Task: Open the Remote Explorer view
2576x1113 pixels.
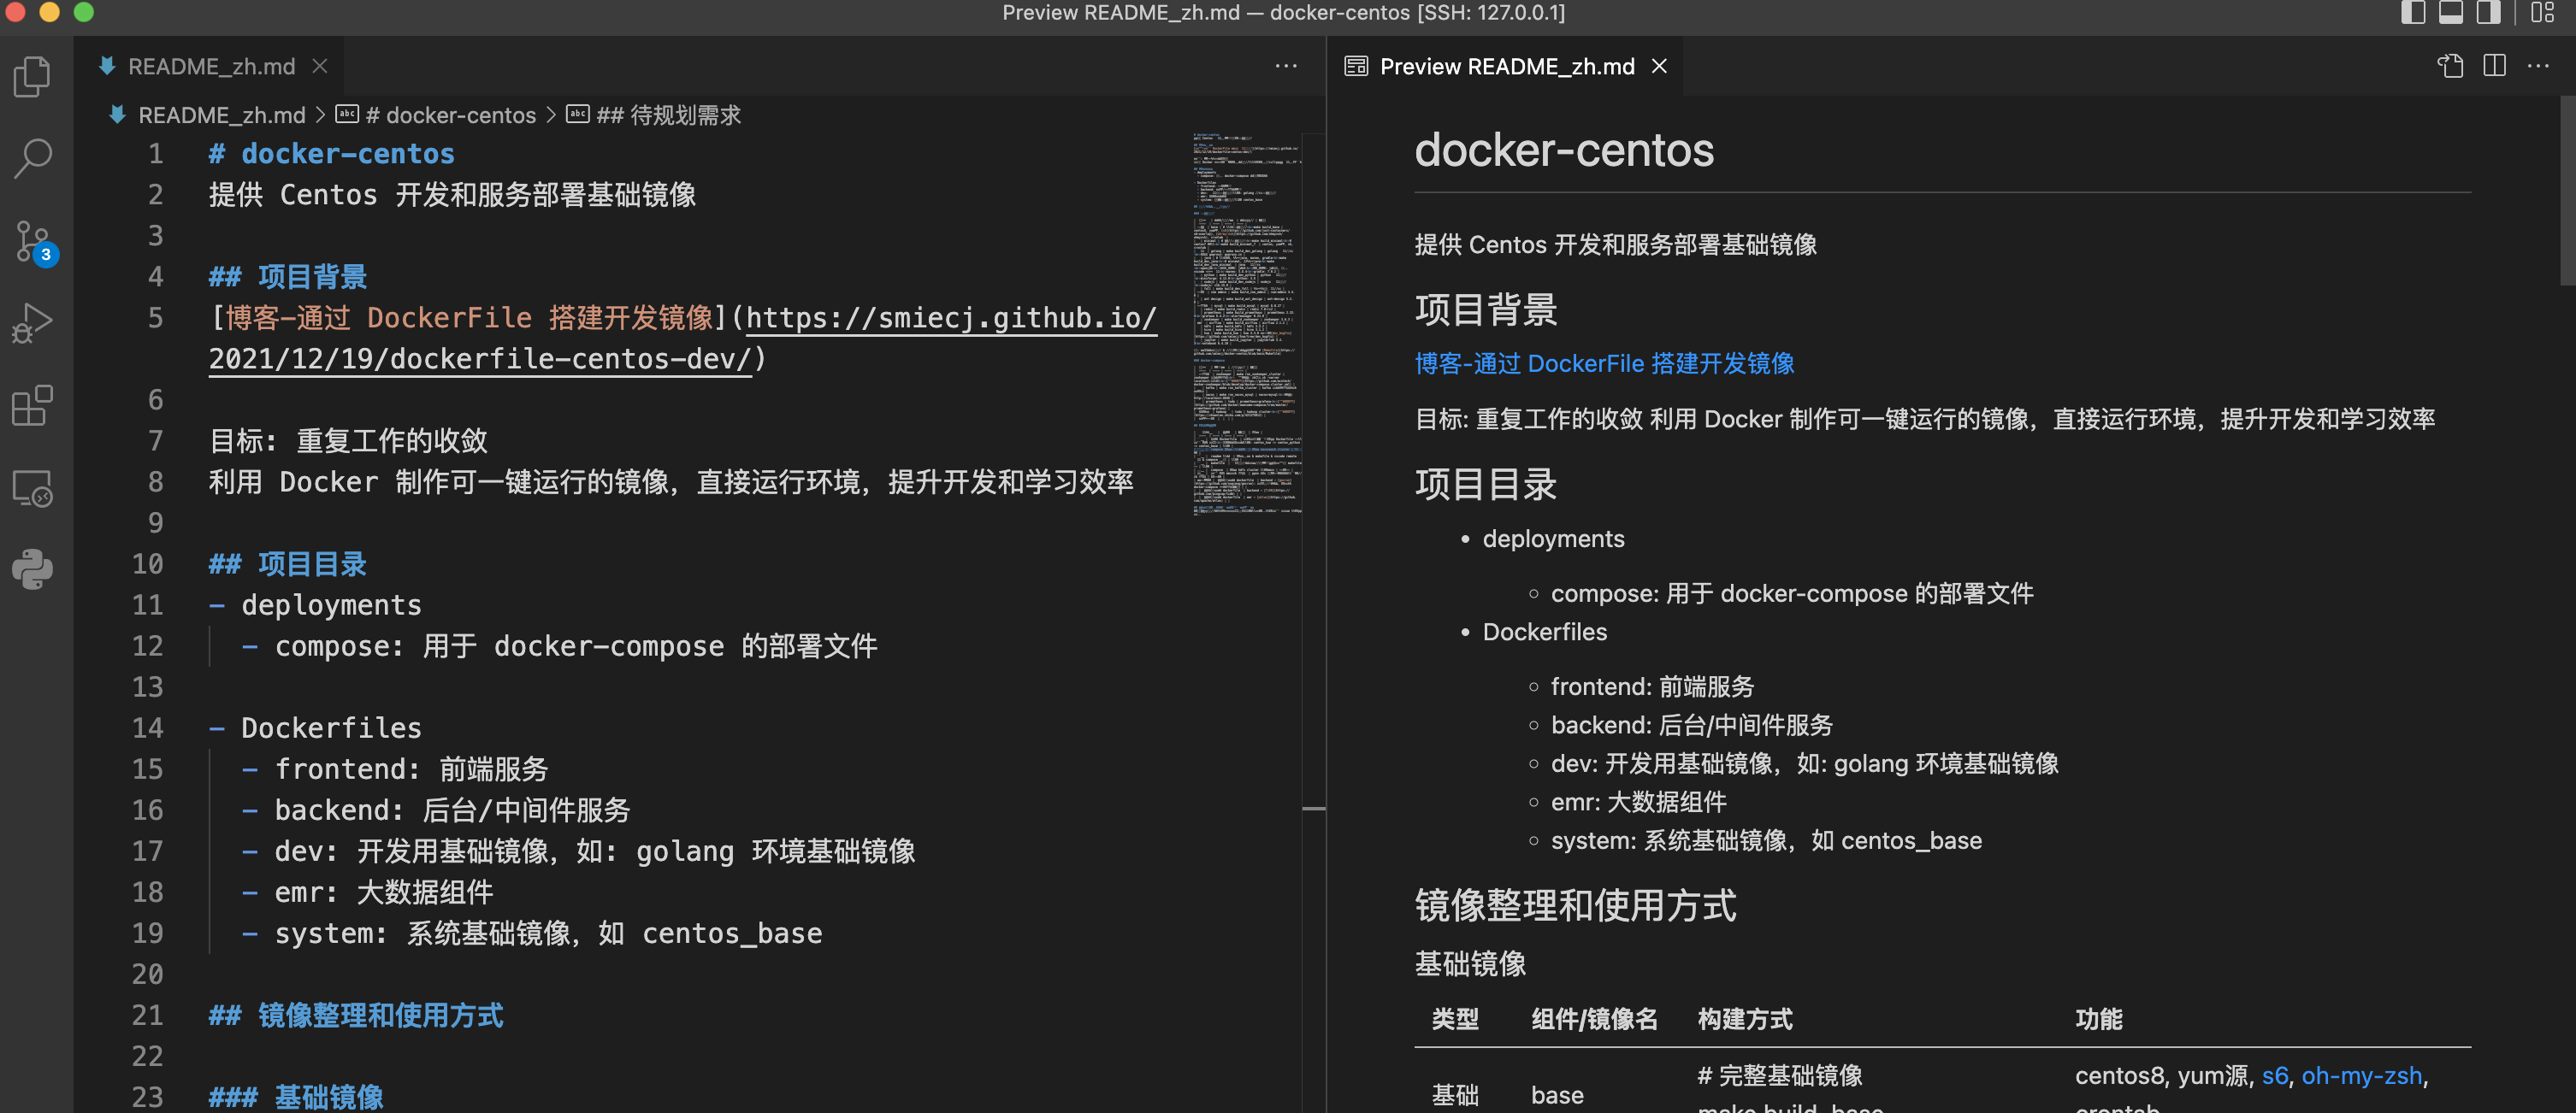Action: pyautogui.click(x=33, y=489)
